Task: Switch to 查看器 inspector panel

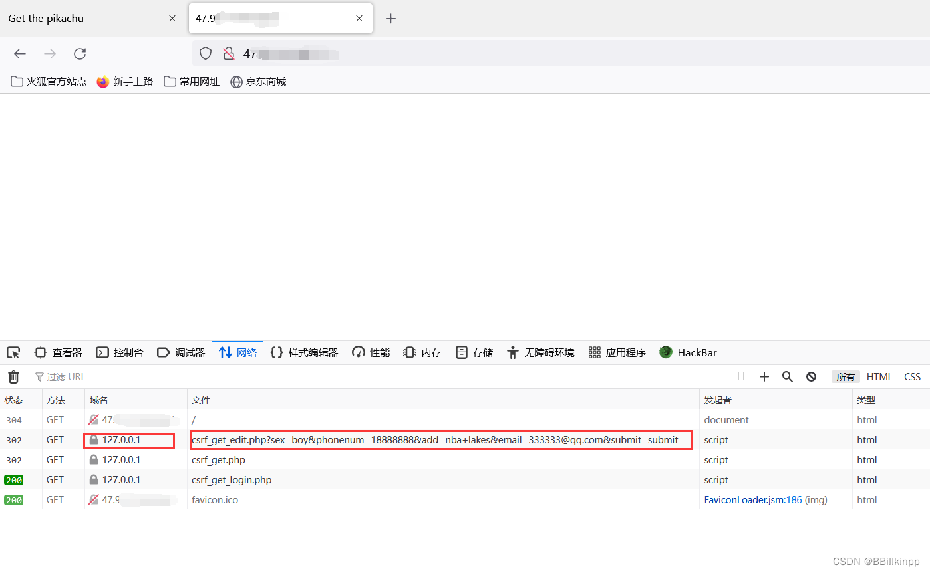Action: click(59, 352)
